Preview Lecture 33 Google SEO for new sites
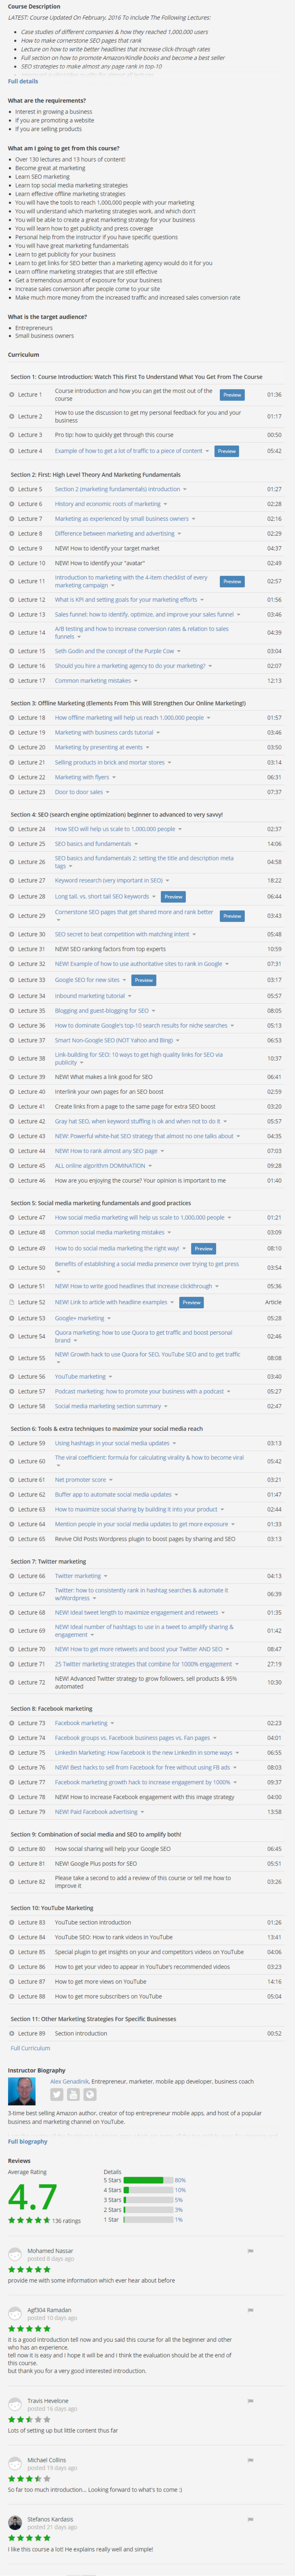Image resolution: width=295 pixels, height=2576 pixels. [143, 980]
